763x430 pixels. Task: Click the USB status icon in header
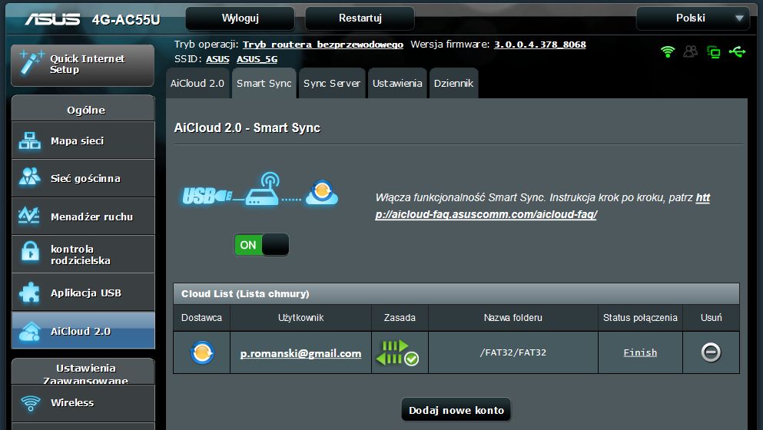[737, 51]
